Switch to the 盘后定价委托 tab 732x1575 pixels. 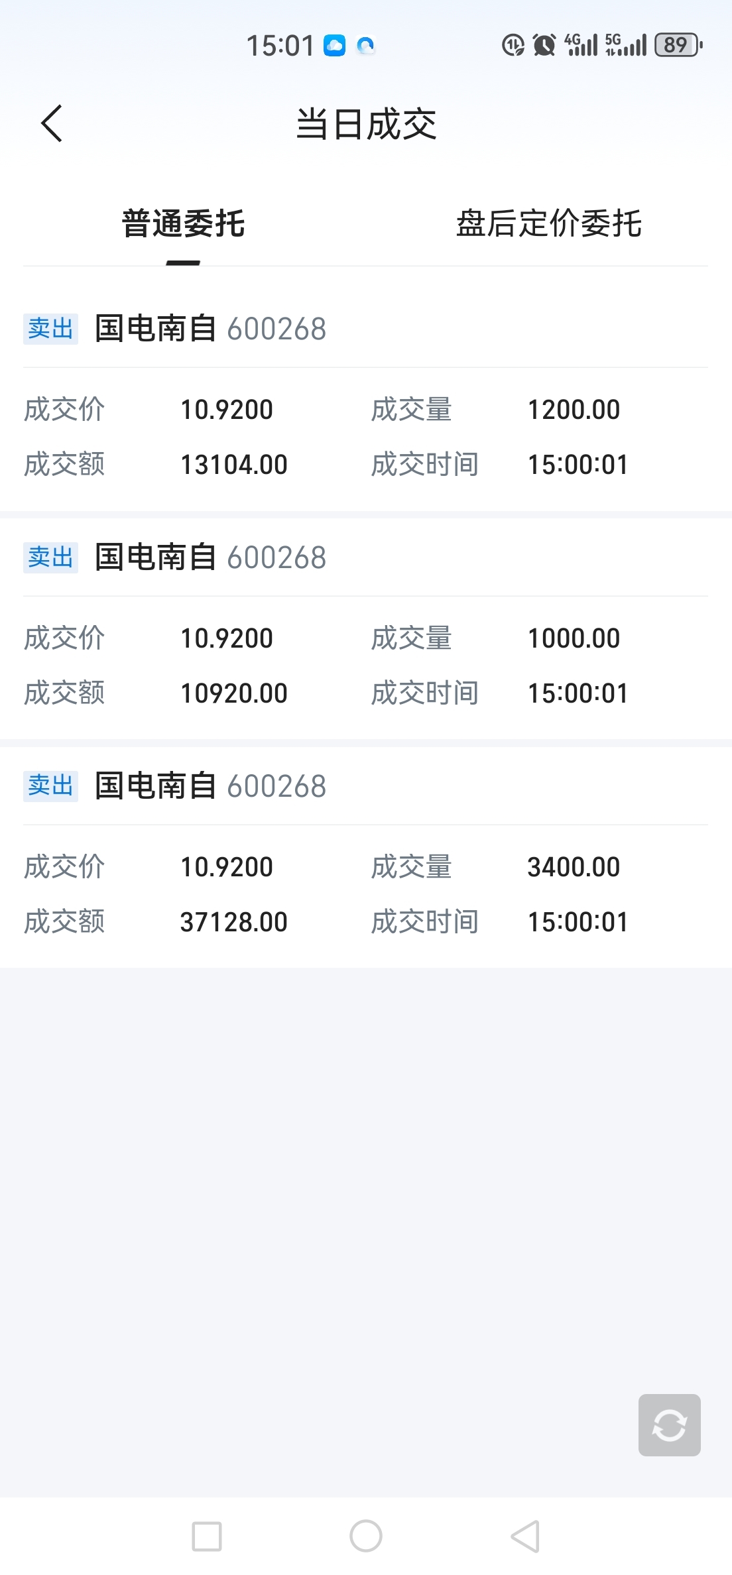click(x=549, y=223)
